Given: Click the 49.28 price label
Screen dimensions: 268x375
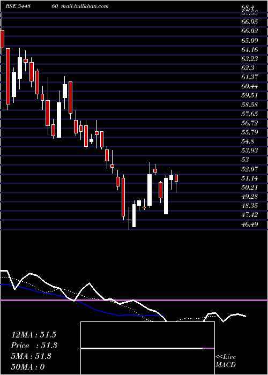Looking at the screenshot, I should pyautogui.click(x=250, y=197).
